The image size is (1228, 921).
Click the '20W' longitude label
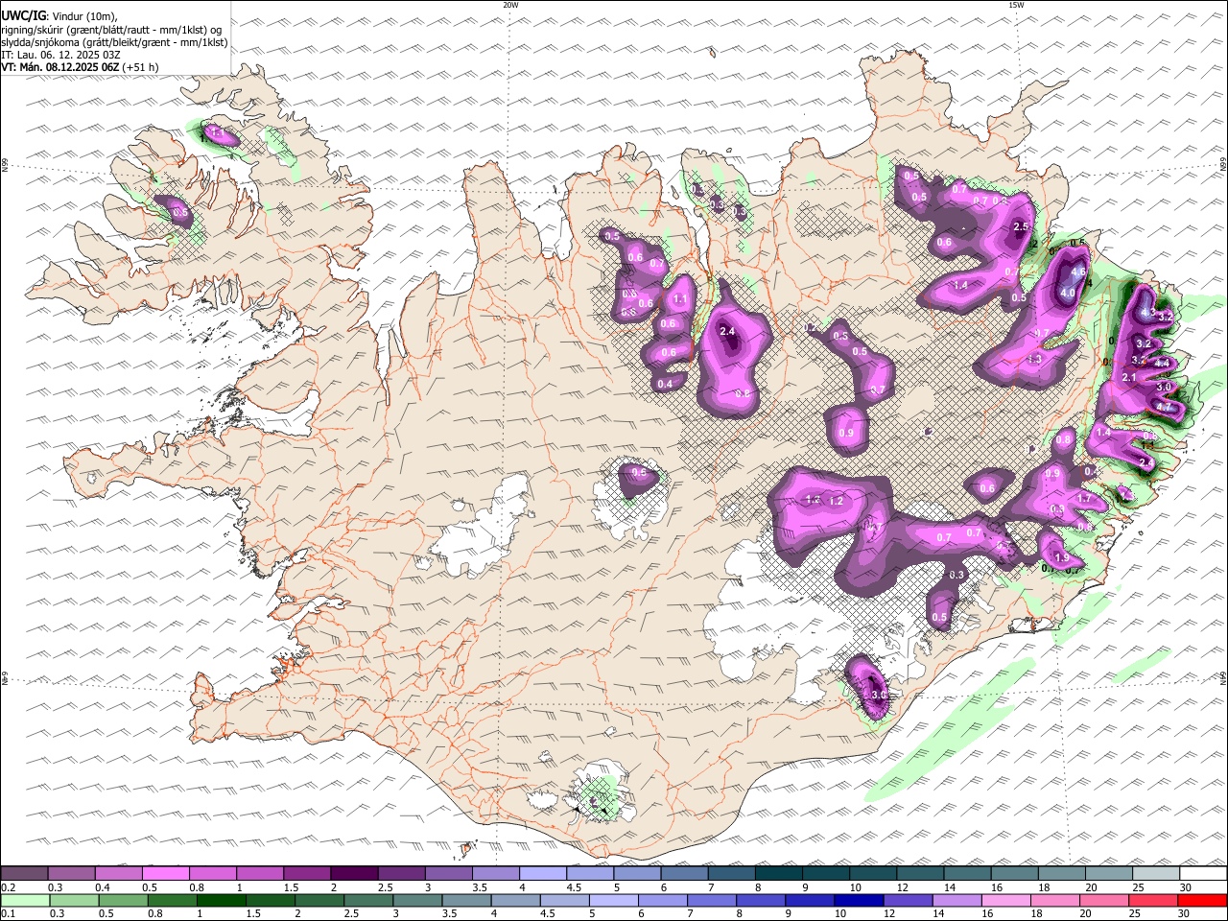tap(510, 5)
